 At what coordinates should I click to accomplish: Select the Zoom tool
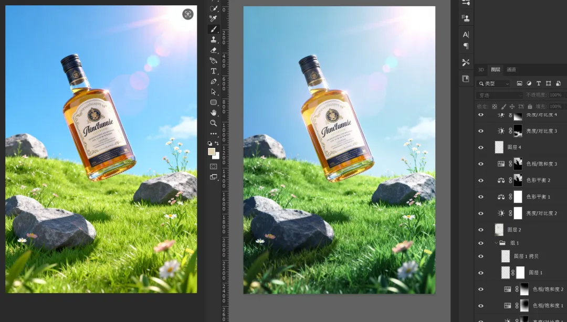[214, 123]
